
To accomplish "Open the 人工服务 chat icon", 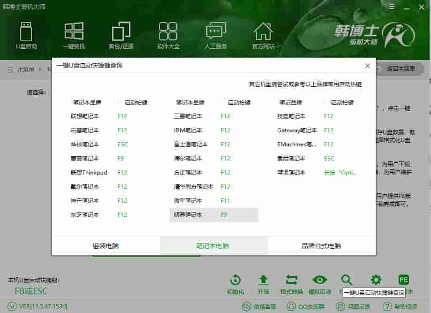I will pyautogui.click(x=216, y=35).
